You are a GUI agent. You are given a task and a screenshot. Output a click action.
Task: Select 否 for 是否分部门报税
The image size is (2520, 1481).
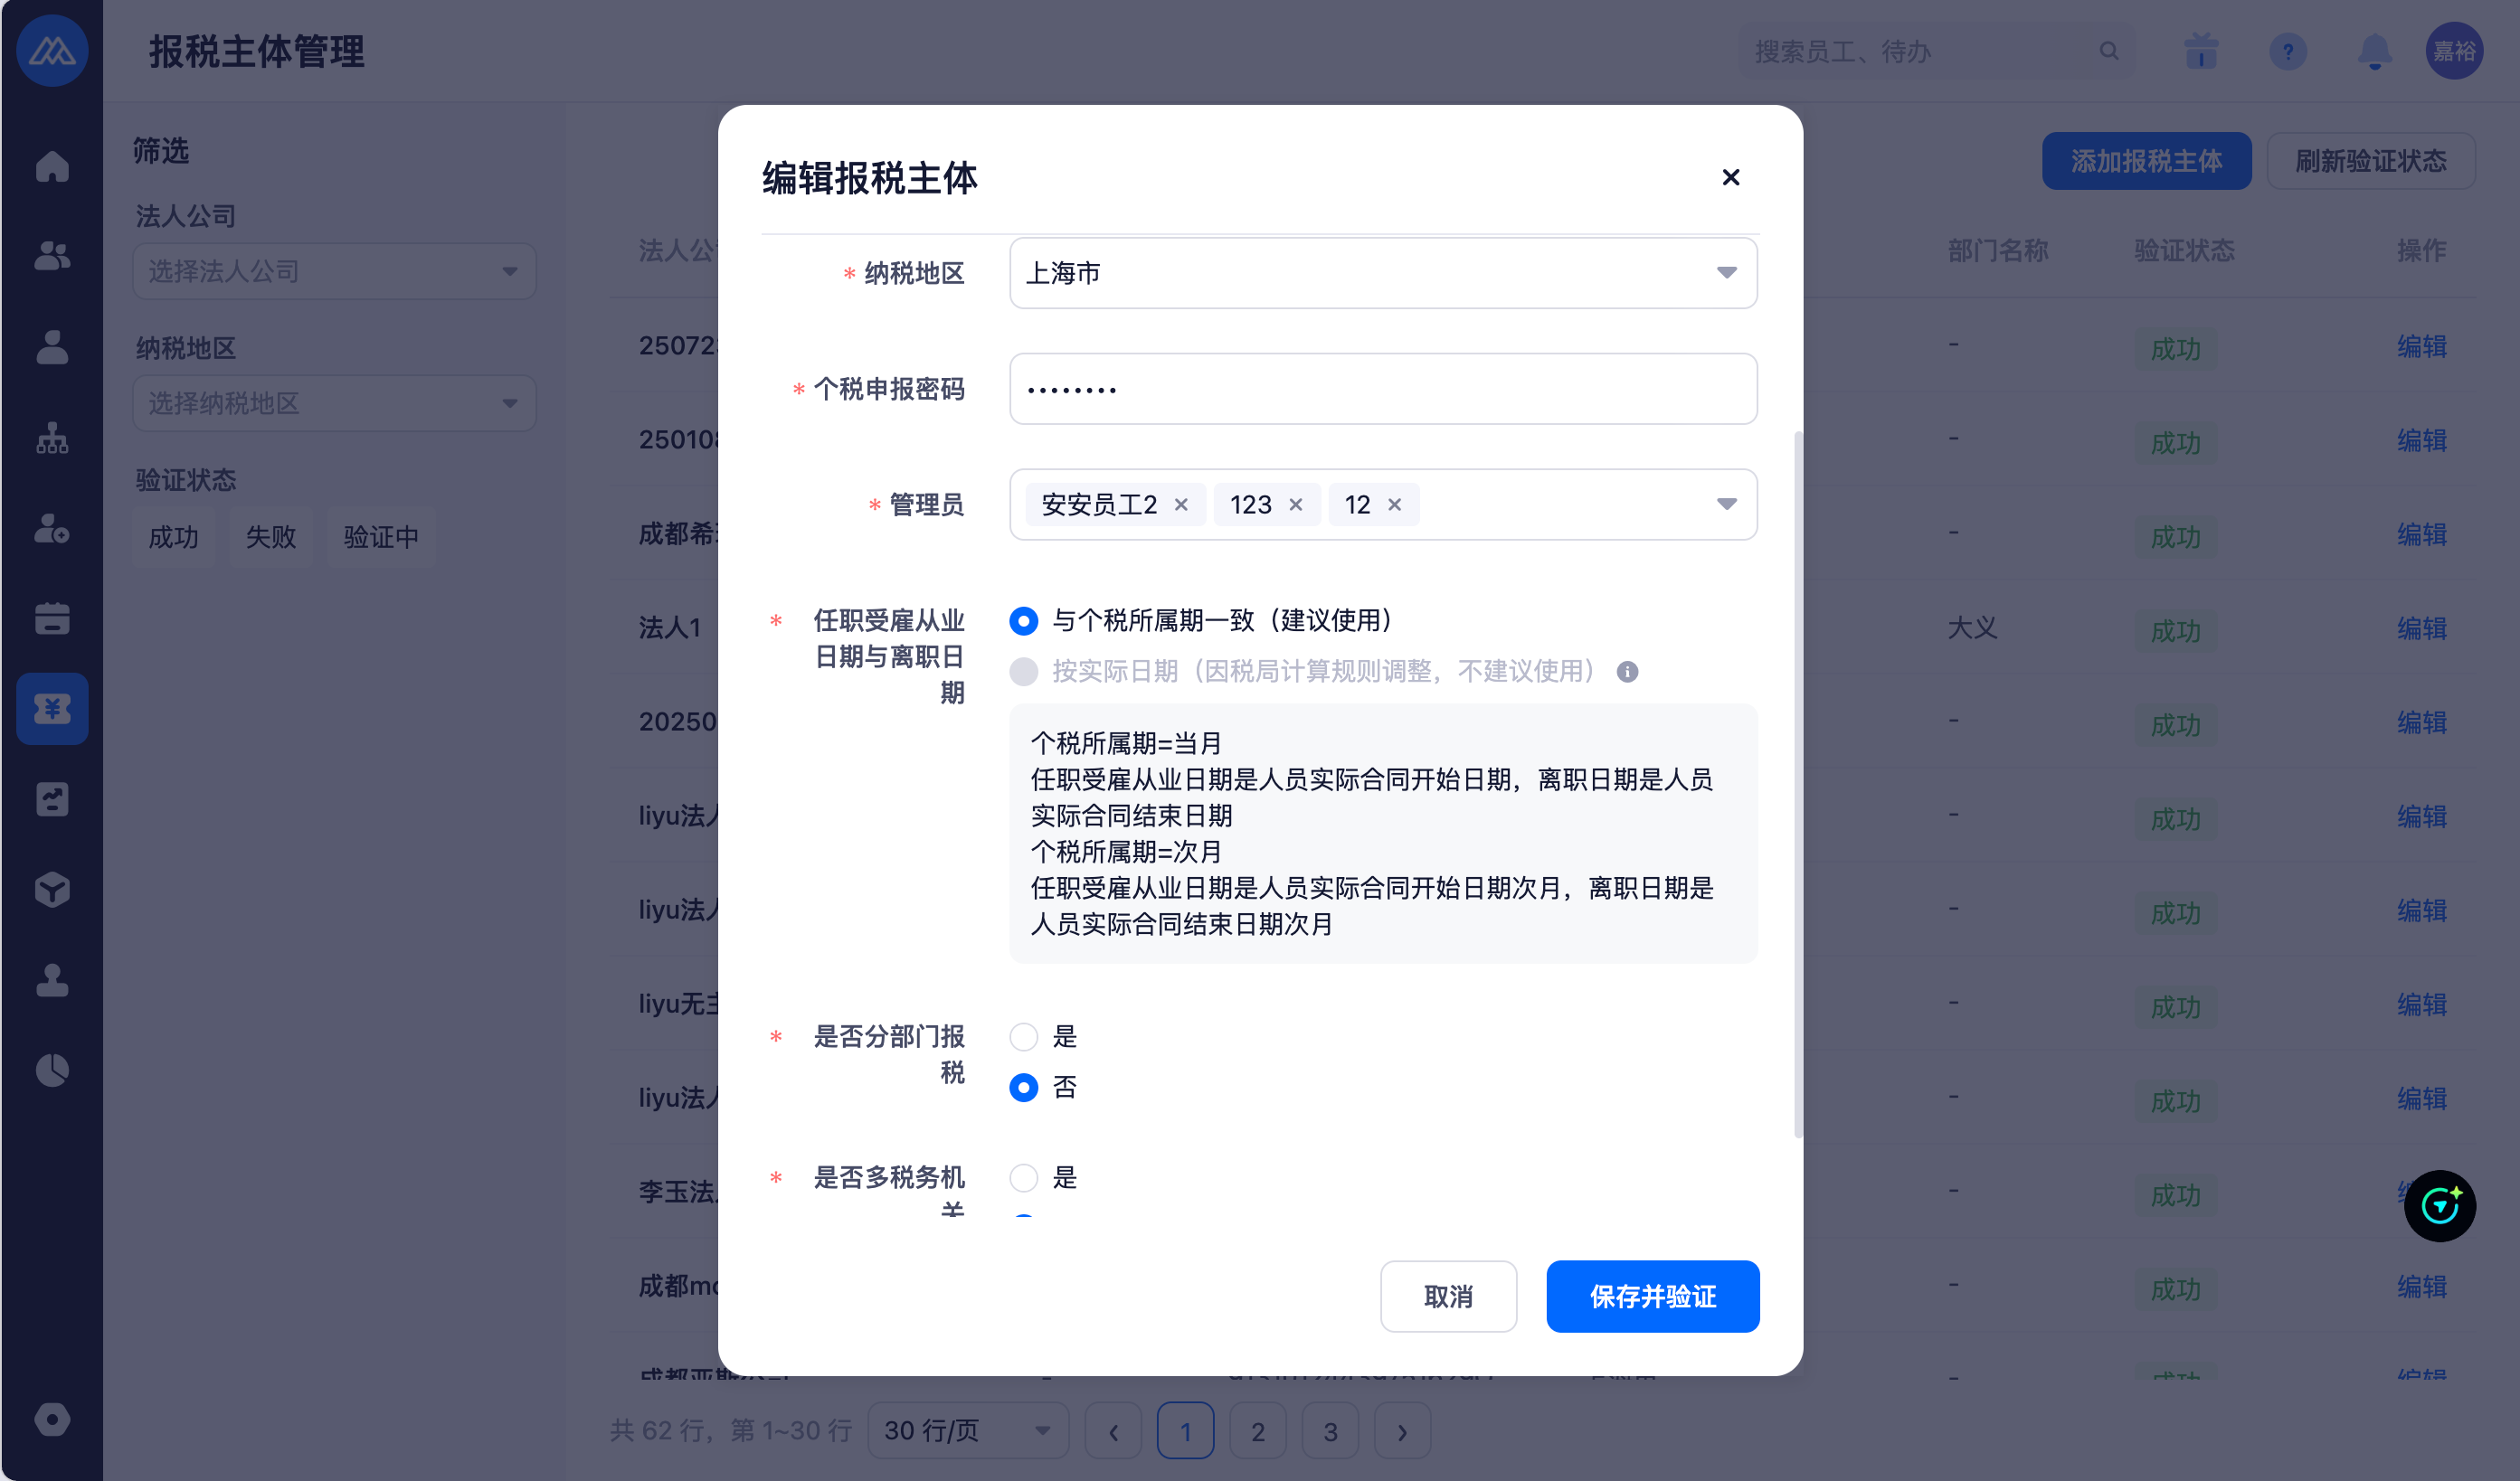[x=1023, y=1088]
